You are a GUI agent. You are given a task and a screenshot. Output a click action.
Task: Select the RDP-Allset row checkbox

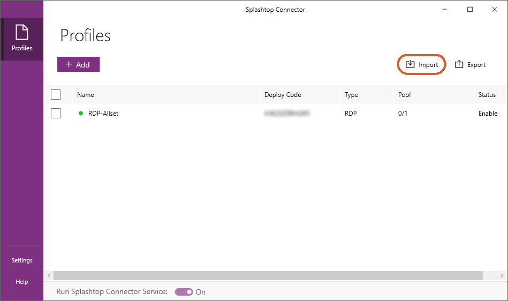pos(56,114)
